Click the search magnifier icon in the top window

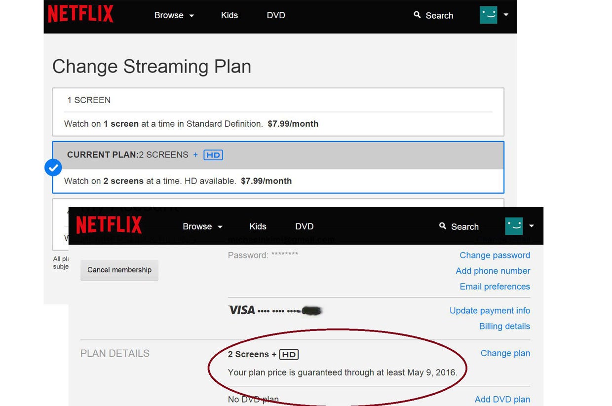pos(418,15)
